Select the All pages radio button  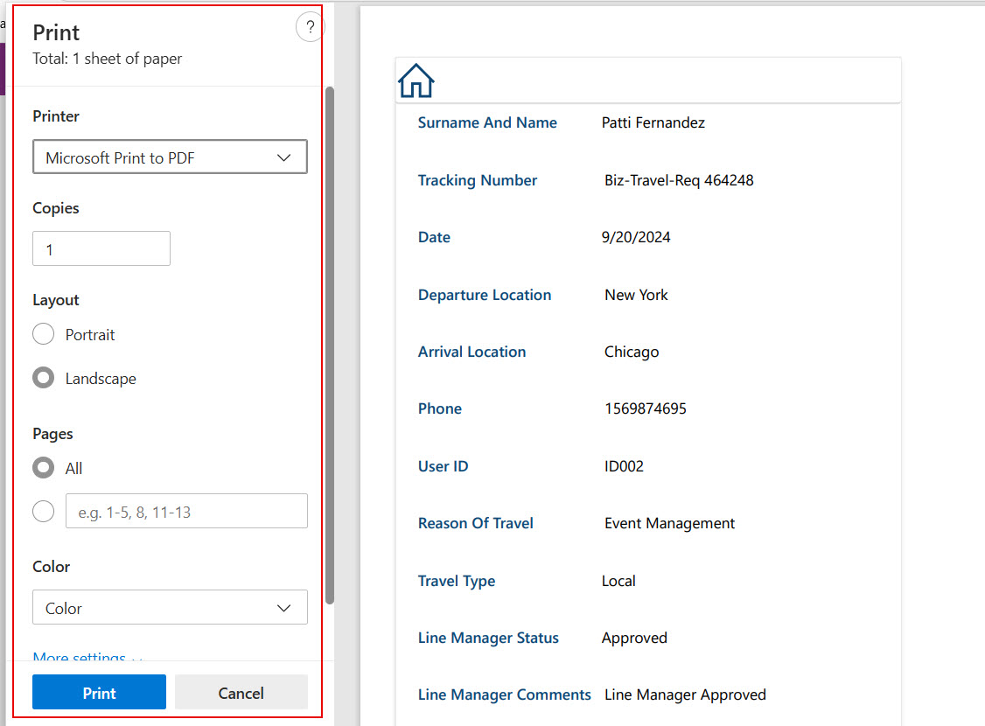44,468
